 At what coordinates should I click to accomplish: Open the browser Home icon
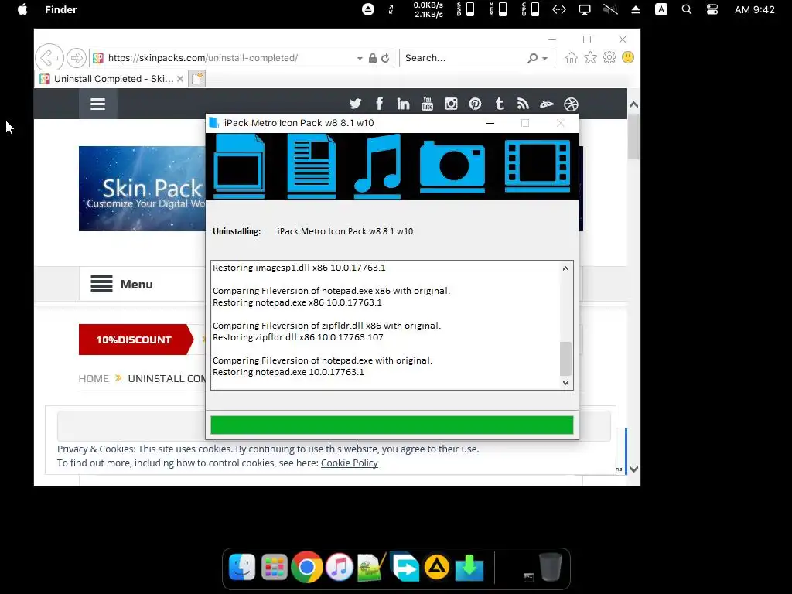pyautogui.click(x=572, y=57)
